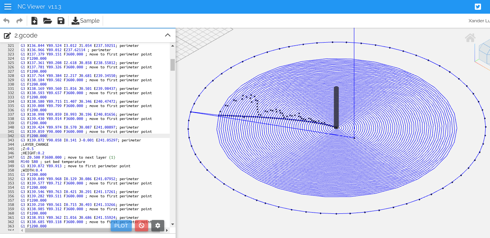Screen dimensions: 490x238
Task: Click the 2.gcode file name
Action: 26,36
